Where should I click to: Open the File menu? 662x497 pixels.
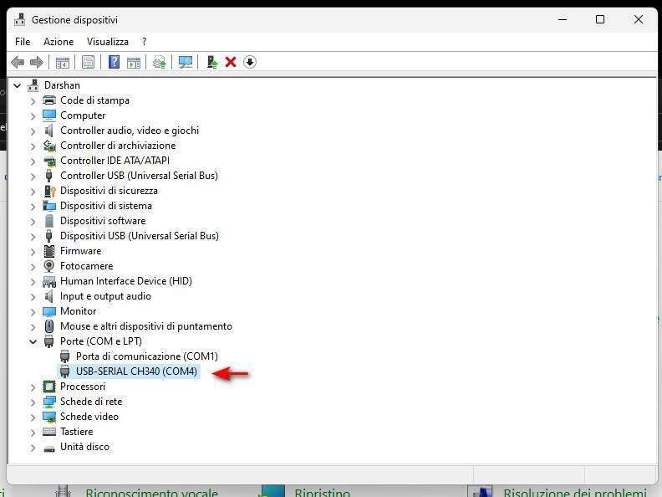(x=23, y=41)
